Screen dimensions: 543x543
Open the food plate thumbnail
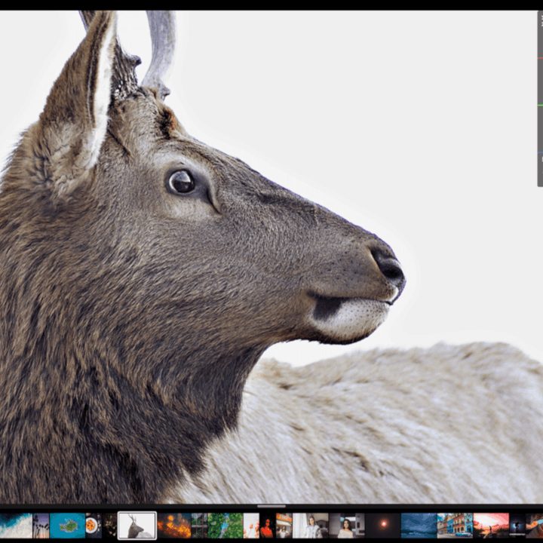pyautogui.click(x=94, y=526)
